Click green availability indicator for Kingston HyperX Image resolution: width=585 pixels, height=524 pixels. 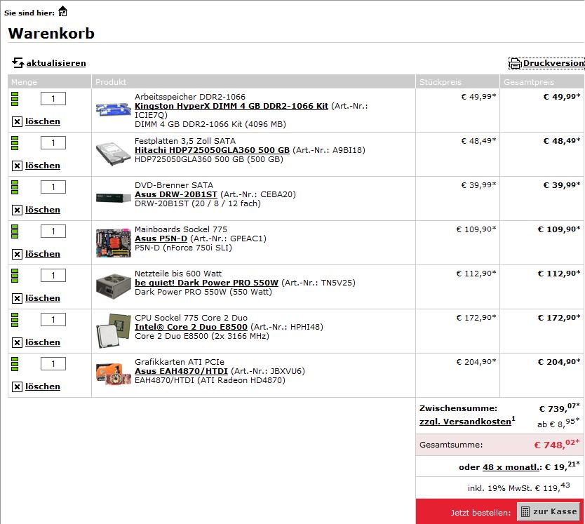15,99
